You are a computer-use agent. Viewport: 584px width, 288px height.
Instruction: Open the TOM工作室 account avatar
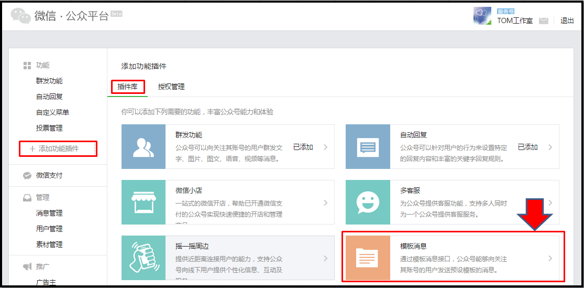(483, 16)
